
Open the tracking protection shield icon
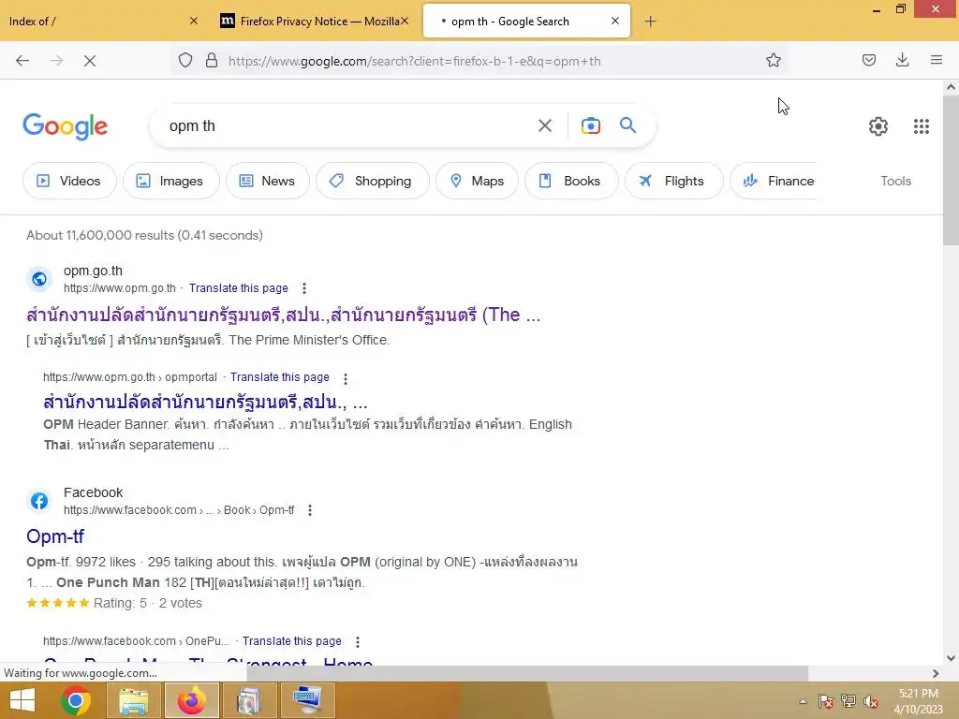tap(185, 61)
